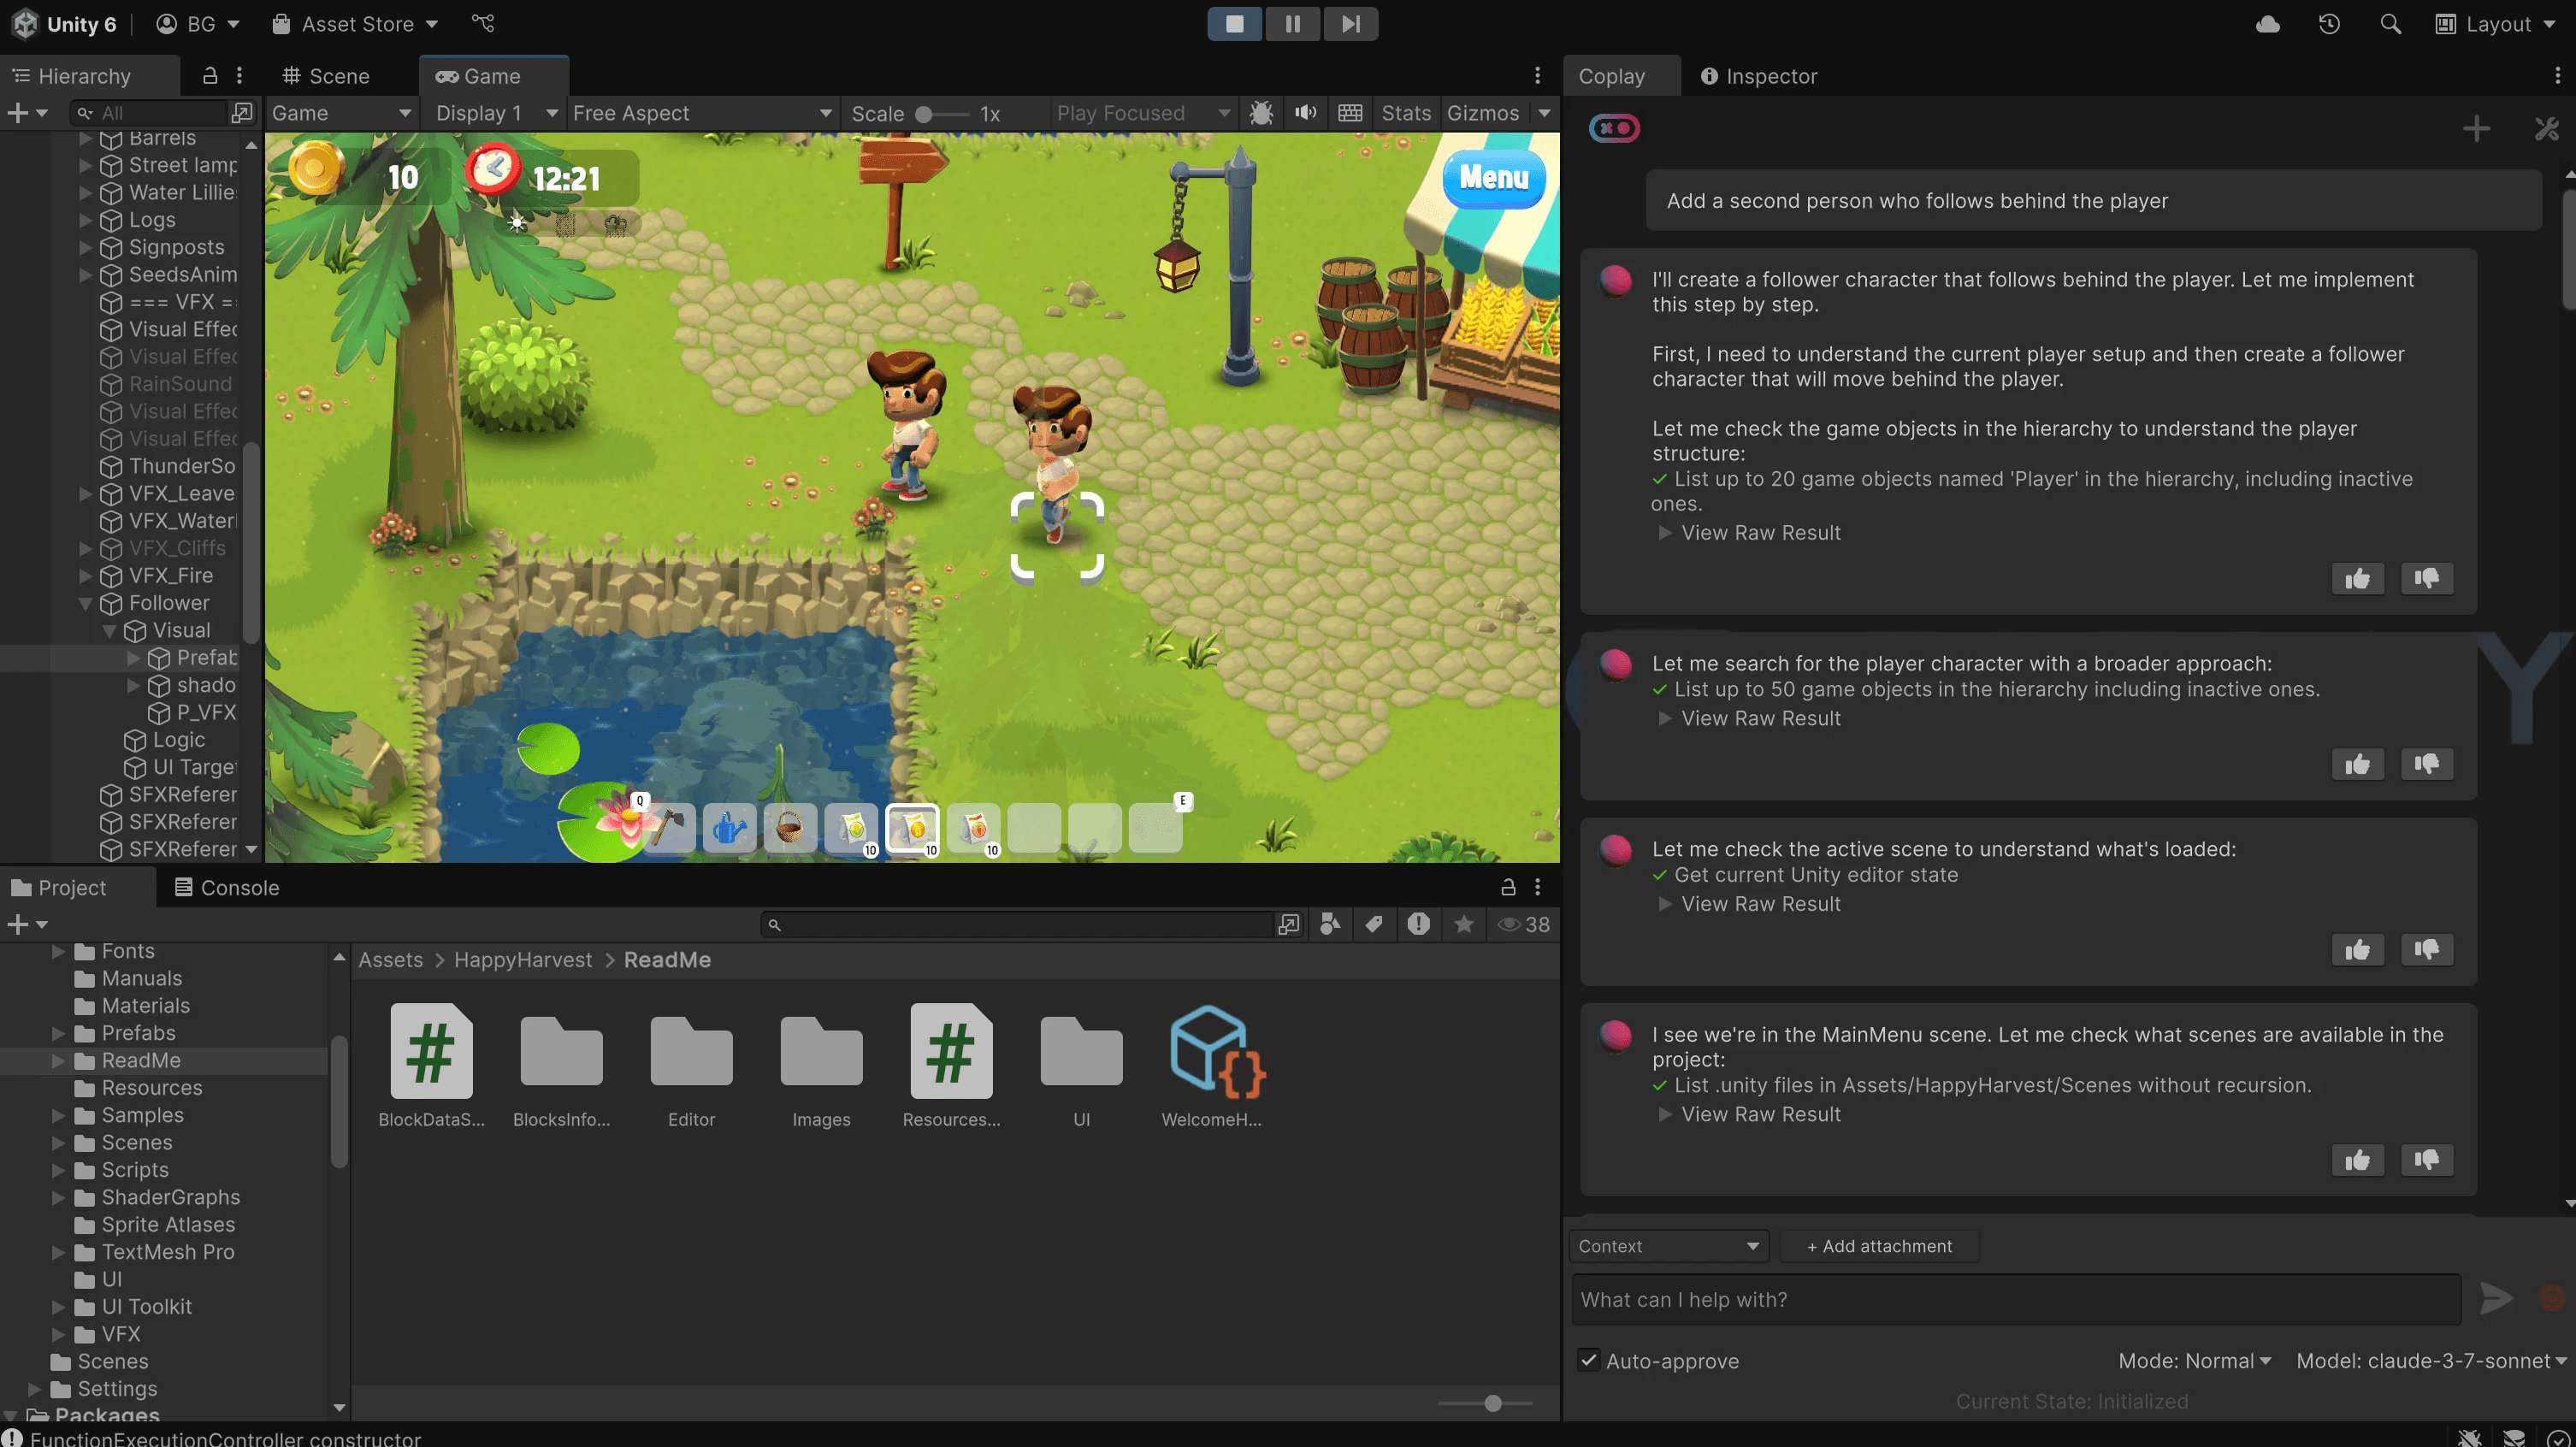Collapse the Follower object in Hierarchy
This screenshot has height=1447, width=2576.
tap(85, 603)
